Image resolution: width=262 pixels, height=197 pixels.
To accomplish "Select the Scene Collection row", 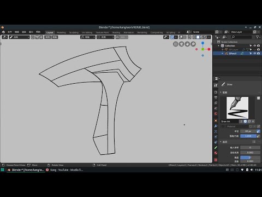I will (237, 42).
